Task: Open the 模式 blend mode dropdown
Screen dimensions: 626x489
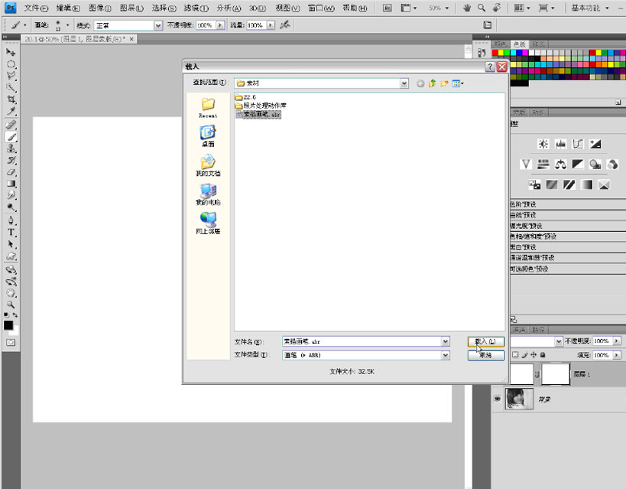Action: coord(158,25)
